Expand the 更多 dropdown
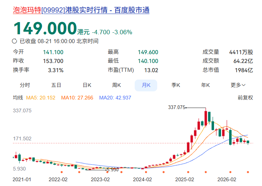This screenshot has height=186, width=262. click(238, 85)
